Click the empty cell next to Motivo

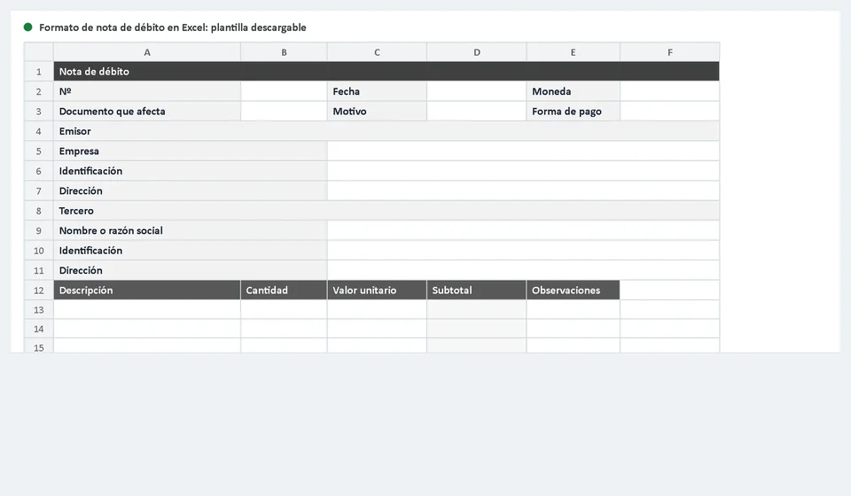click(x=477, y=111)
